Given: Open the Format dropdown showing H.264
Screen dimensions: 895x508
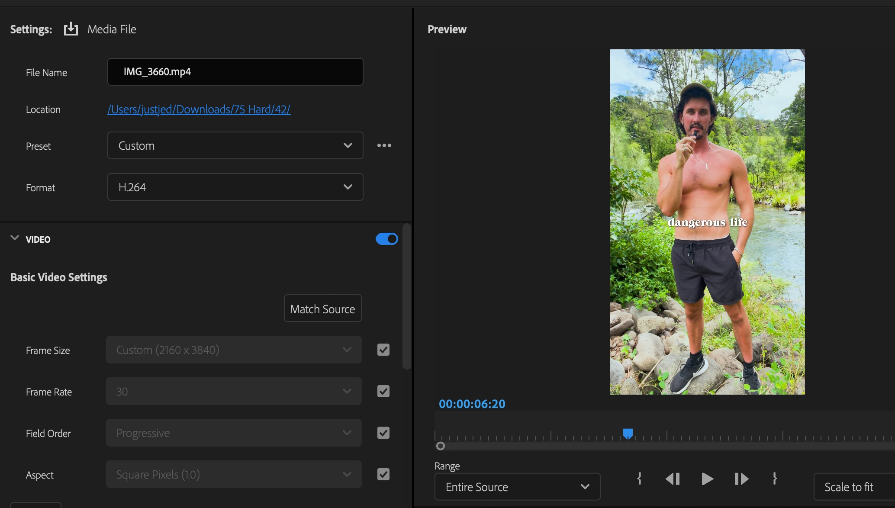Looking at the screenshot, I should (235, 187).
